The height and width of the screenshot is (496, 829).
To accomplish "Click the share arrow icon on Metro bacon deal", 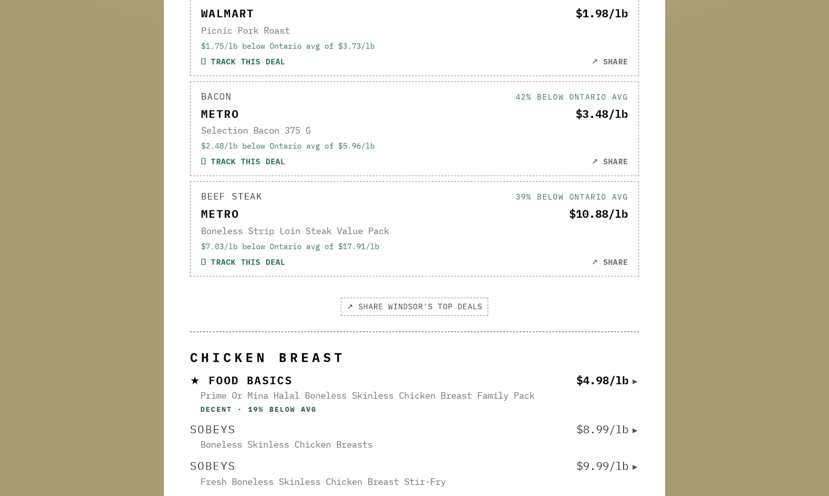I will pos(595,162).
